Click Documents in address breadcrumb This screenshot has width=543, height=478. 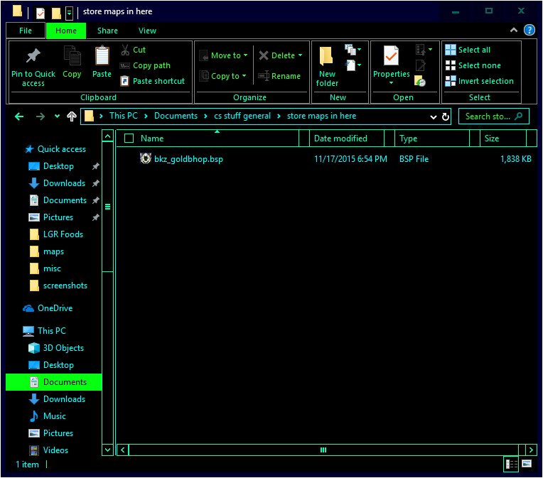click(176, 116)
